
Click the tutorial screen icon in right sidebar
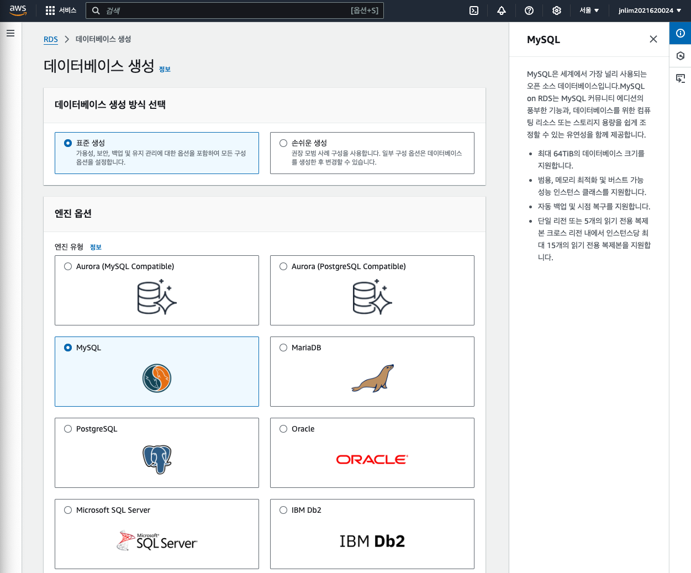tap(681, 78)
